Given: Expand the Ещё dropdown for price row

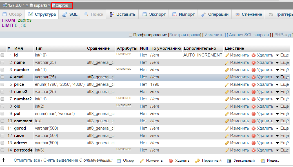Looking at the screenshot, I should tap(282, 85).
